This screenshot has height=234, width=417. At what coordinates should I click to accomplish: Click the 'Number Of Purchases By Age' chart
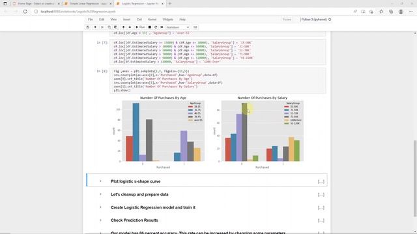tap(160, 132)
